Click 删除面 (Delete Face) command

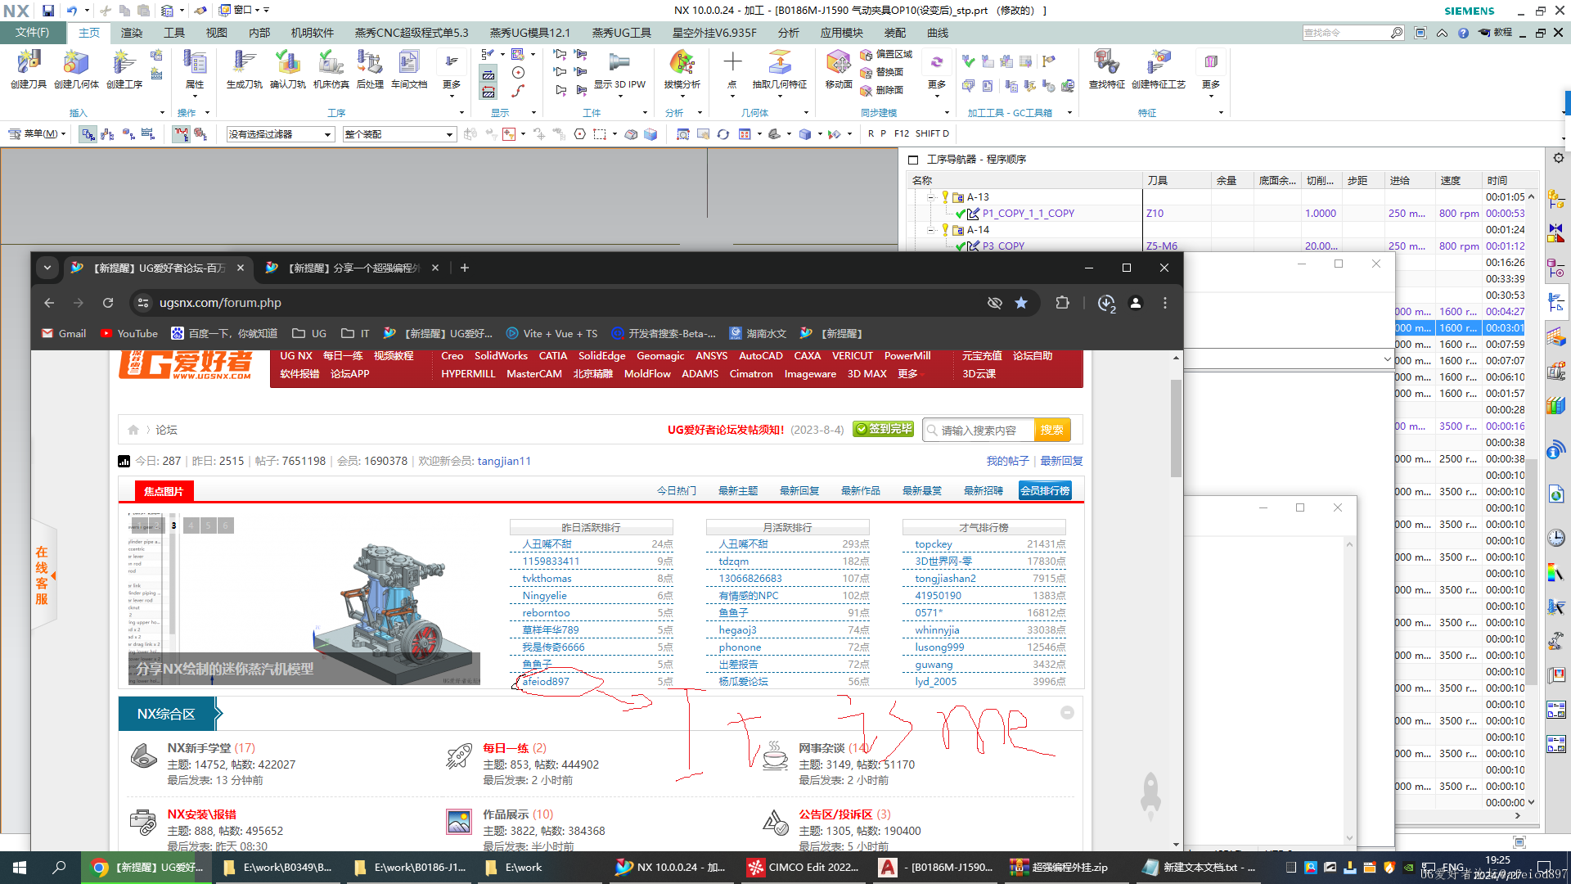click(x=882, y=90)
